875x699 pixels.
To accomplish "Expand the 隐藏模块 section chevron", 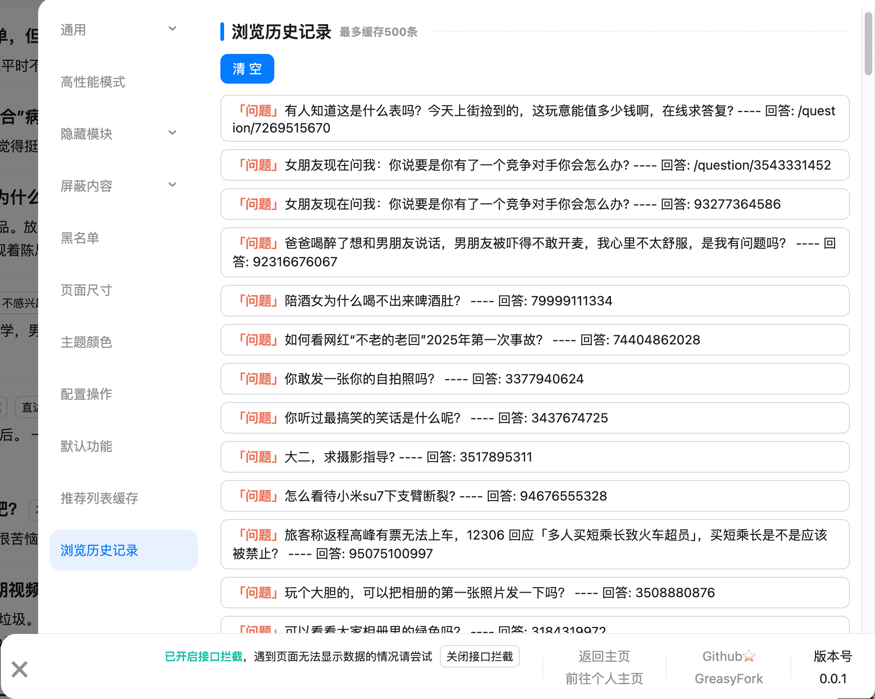I will 172,132.
